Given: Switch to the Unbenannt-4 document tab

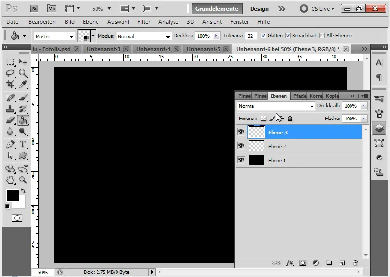Looking at the screenshot, I should pyautogui.click(x=153, y=49).
